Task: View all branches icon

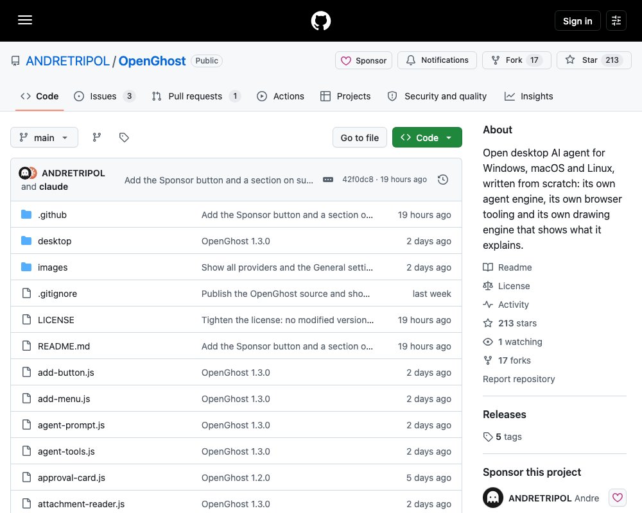Action: click(x=97, y=137)
